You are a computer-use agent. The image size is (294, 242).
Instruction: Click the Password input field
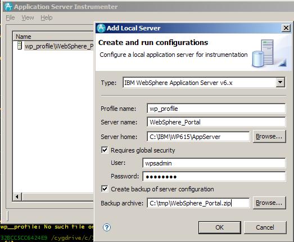point(214,176)
